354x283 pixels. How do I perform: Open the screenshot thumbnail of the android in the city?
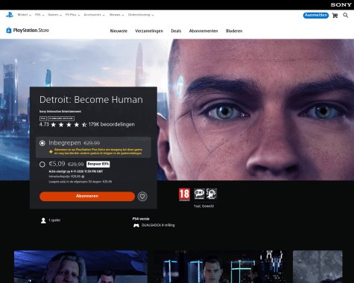coord(220,267)
